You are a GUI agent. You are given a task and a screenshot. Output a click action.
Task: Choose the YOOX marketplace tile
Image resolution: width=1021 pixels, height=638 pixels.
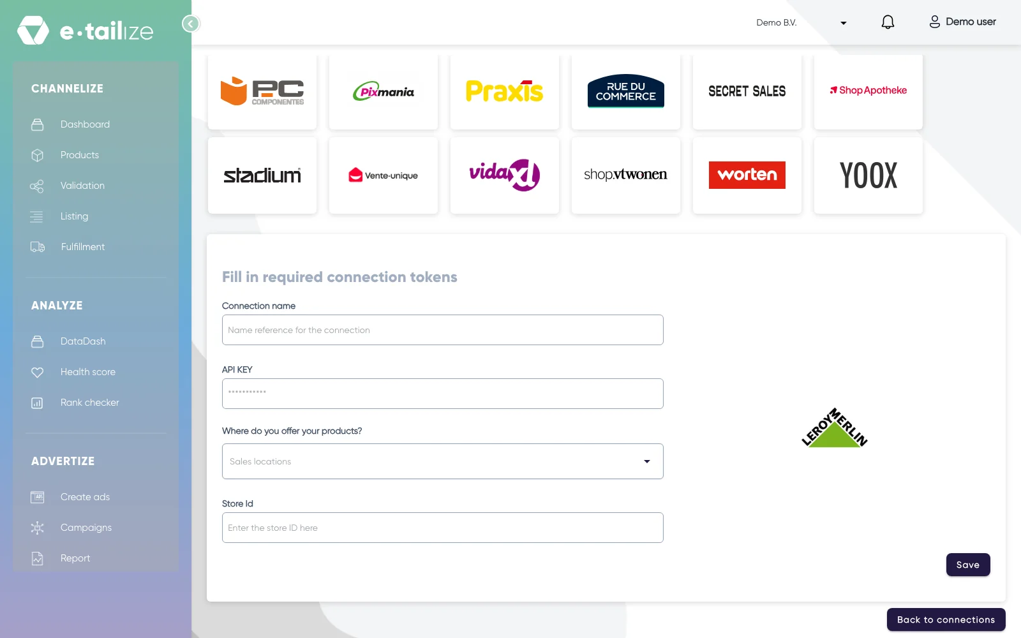[868, 175]
